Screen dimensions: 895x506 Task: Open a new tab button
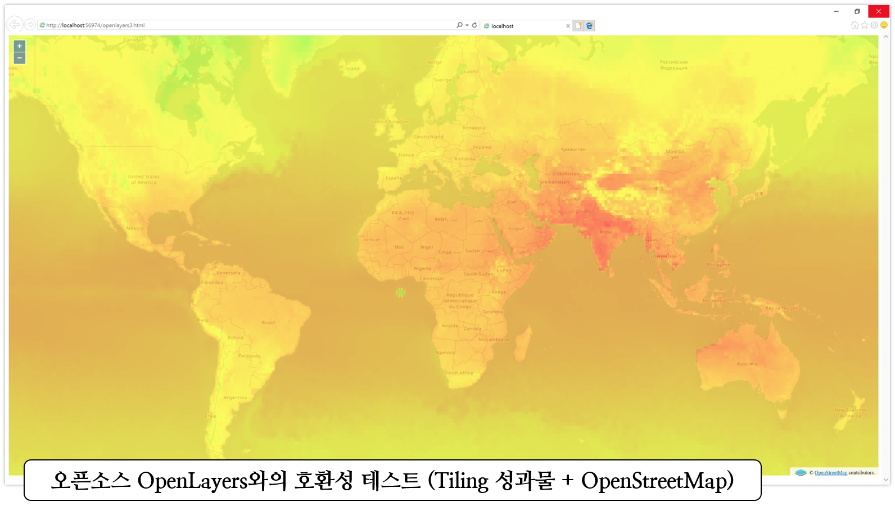point(578,26)
